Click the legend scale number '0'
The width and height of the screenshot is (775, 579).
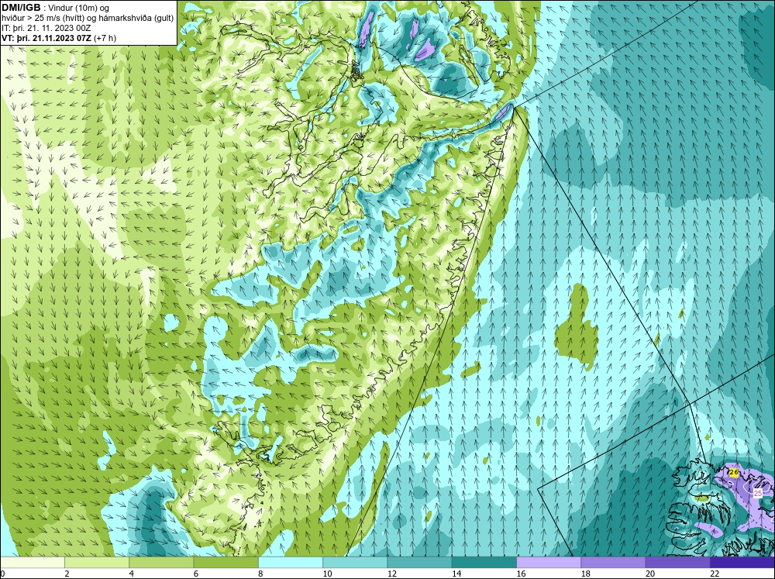[2, 574]
